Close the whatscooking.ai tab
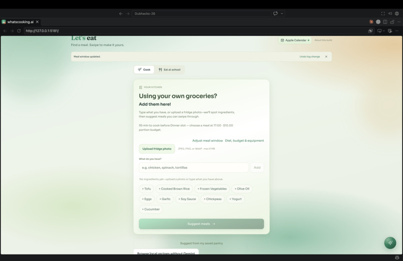 coord(37,22)
